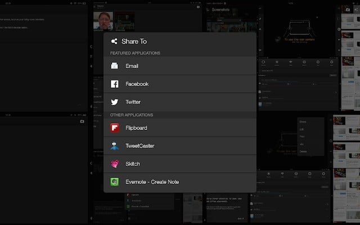Click the Other Applications section header
360x225 pixels.
132,115
